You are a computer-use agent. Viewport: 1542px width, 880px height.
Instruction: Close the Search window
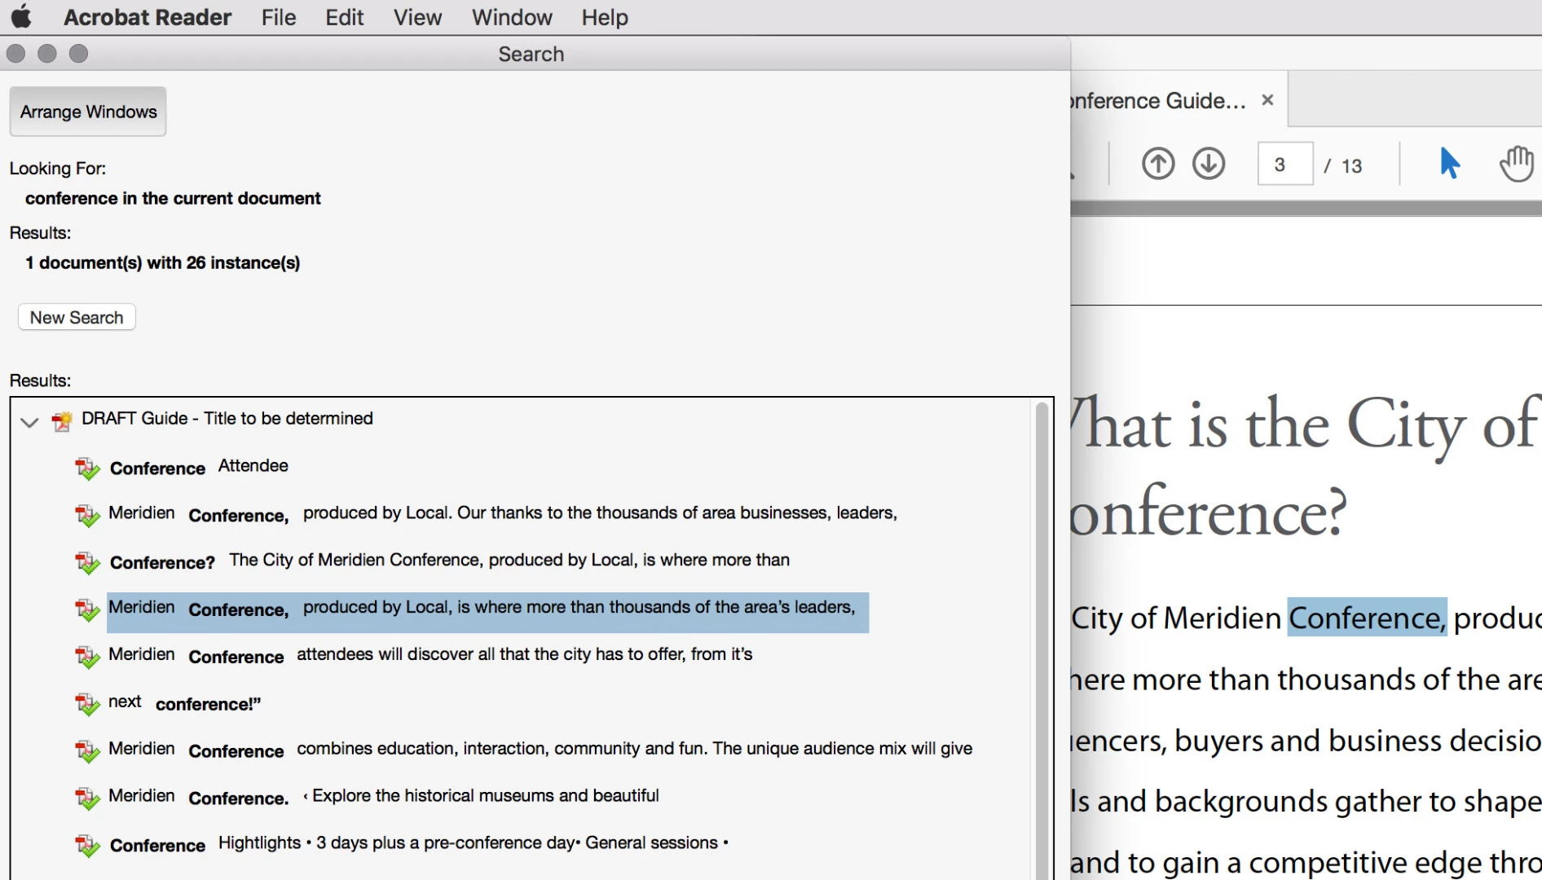[15, 54]
